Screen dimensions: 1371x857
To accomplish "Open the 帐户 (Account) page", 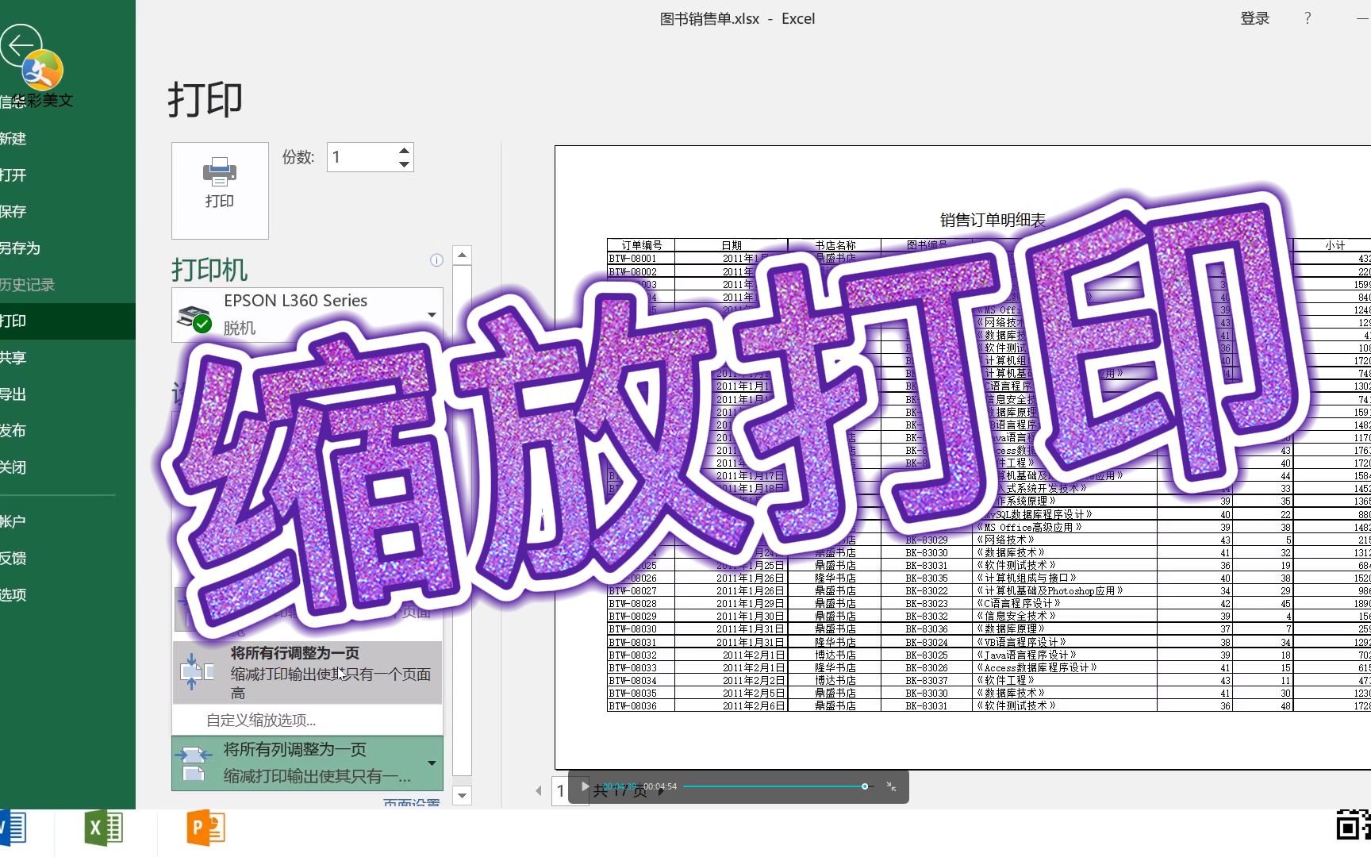I will click(13, 521).
